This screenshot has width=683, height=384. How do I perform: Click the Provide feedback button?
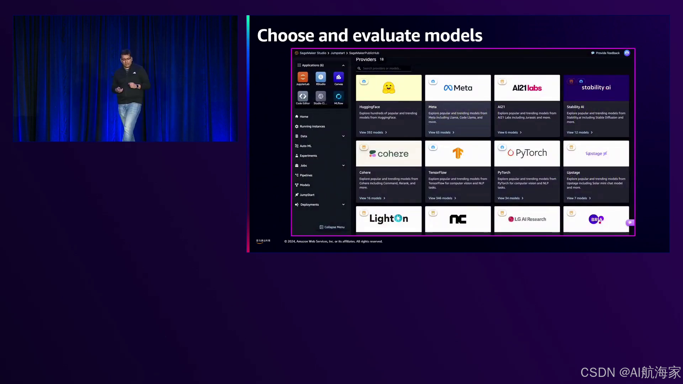[x=605, y=53]
